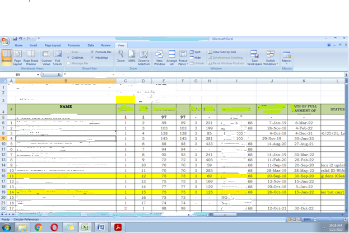
Task: Open the Zoom dialog magnifier icon
Action: tap(121, 56)
